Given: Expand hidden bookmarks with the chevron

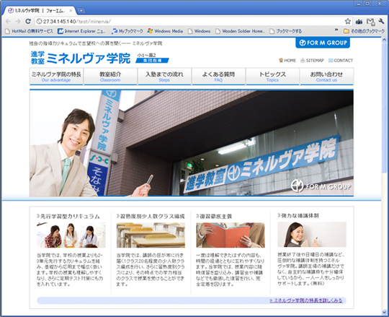Looking at the screenshot, I should point(336,30).
